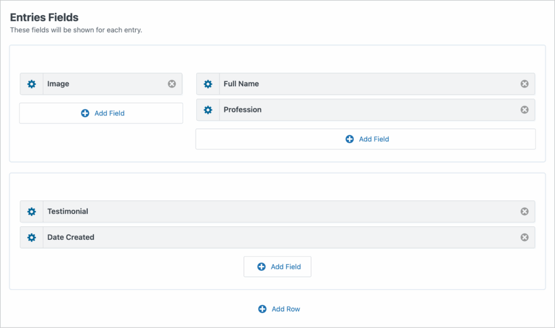The height and width of the screenshot is (328, 555).
Task: Click the plus icon on the left Add Field button
Action: click(x=85, y=113)
